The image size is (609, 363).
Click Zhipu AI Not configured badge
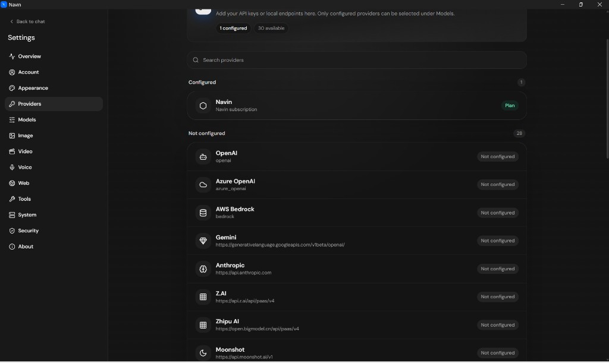click(498, 325)
